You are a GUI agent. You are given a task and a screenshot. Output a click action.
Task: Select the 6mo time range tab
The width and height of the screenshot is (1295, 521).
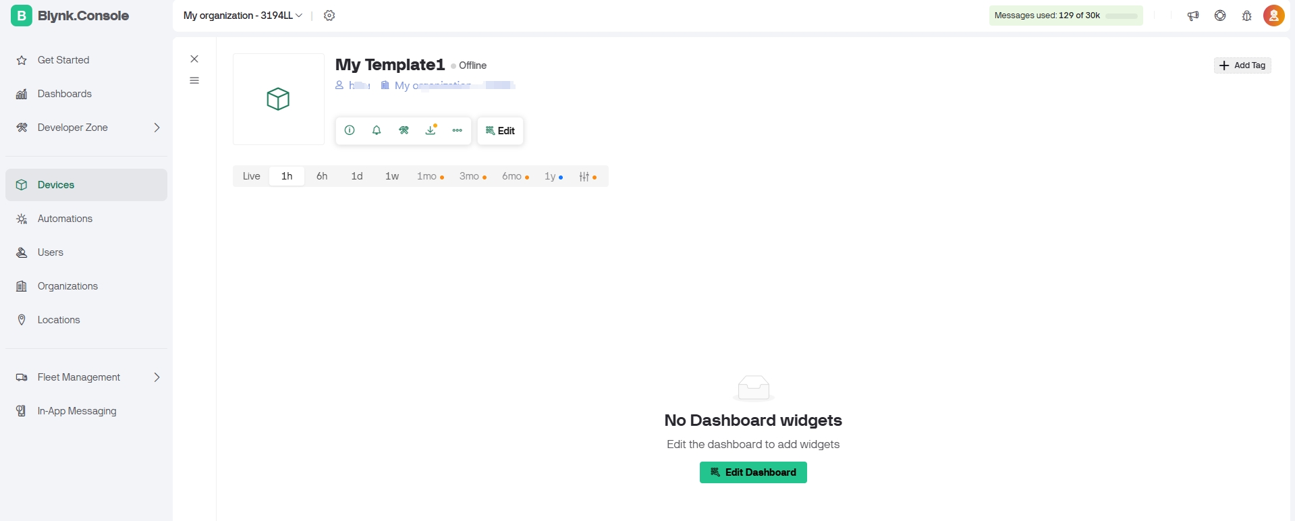tap(515, 176)
